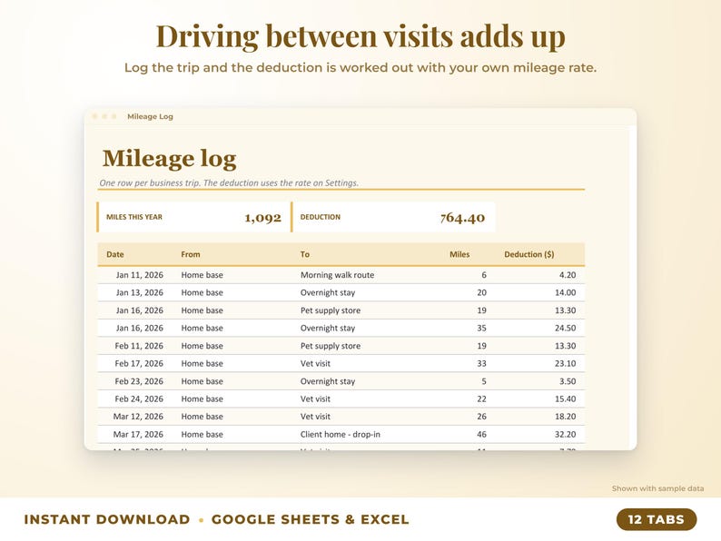Click the Morning walk route cell
Screen dimensions: 721x541
click(337, 275)
